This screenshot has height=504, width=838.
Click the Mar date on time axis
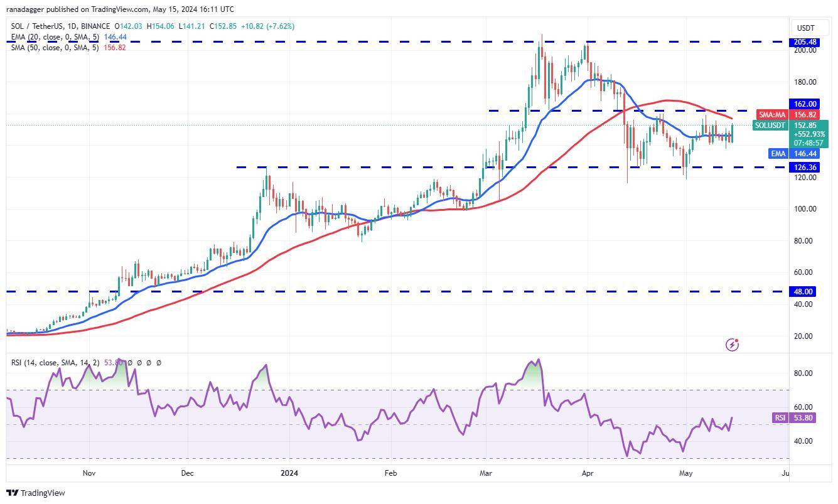point(485,473)
